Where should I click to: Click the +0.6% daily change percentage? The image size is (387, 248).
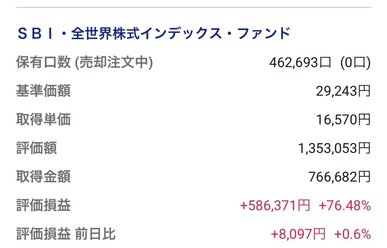pyautogui.click(x=352, y=234)
